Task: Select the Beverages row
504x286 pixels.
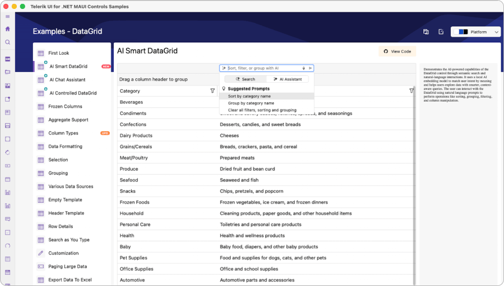Action: (265, 102)
